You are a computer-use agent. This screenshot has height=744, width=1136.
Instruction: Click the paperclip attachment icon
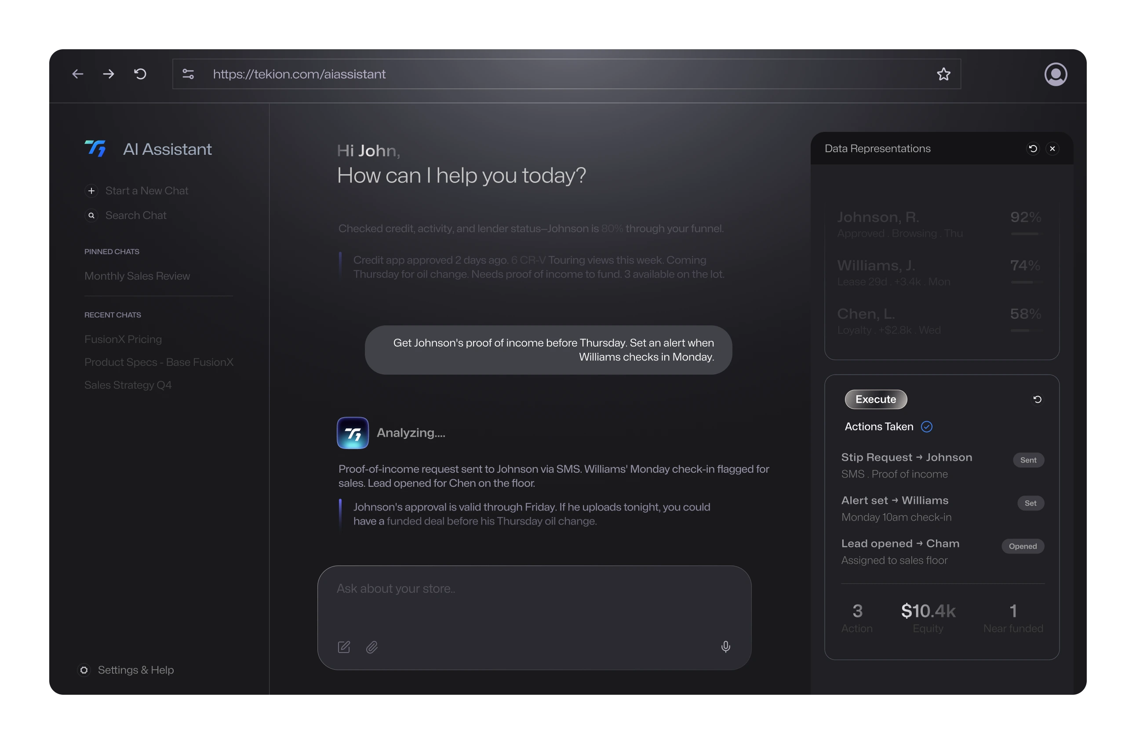pos(372,647)
